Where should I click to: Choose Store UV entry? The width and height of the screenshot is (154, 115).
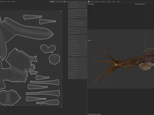pyautogui.click(x=77, y=73)
